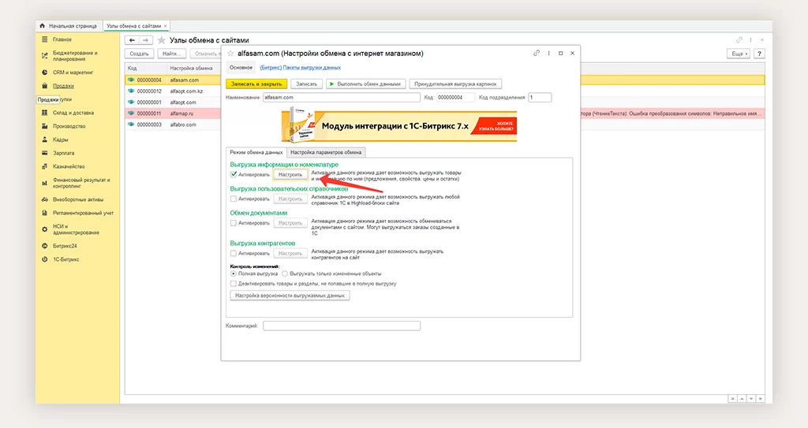Open the Главное section in sidebar

pyautogui.click(x=62, y=39)
